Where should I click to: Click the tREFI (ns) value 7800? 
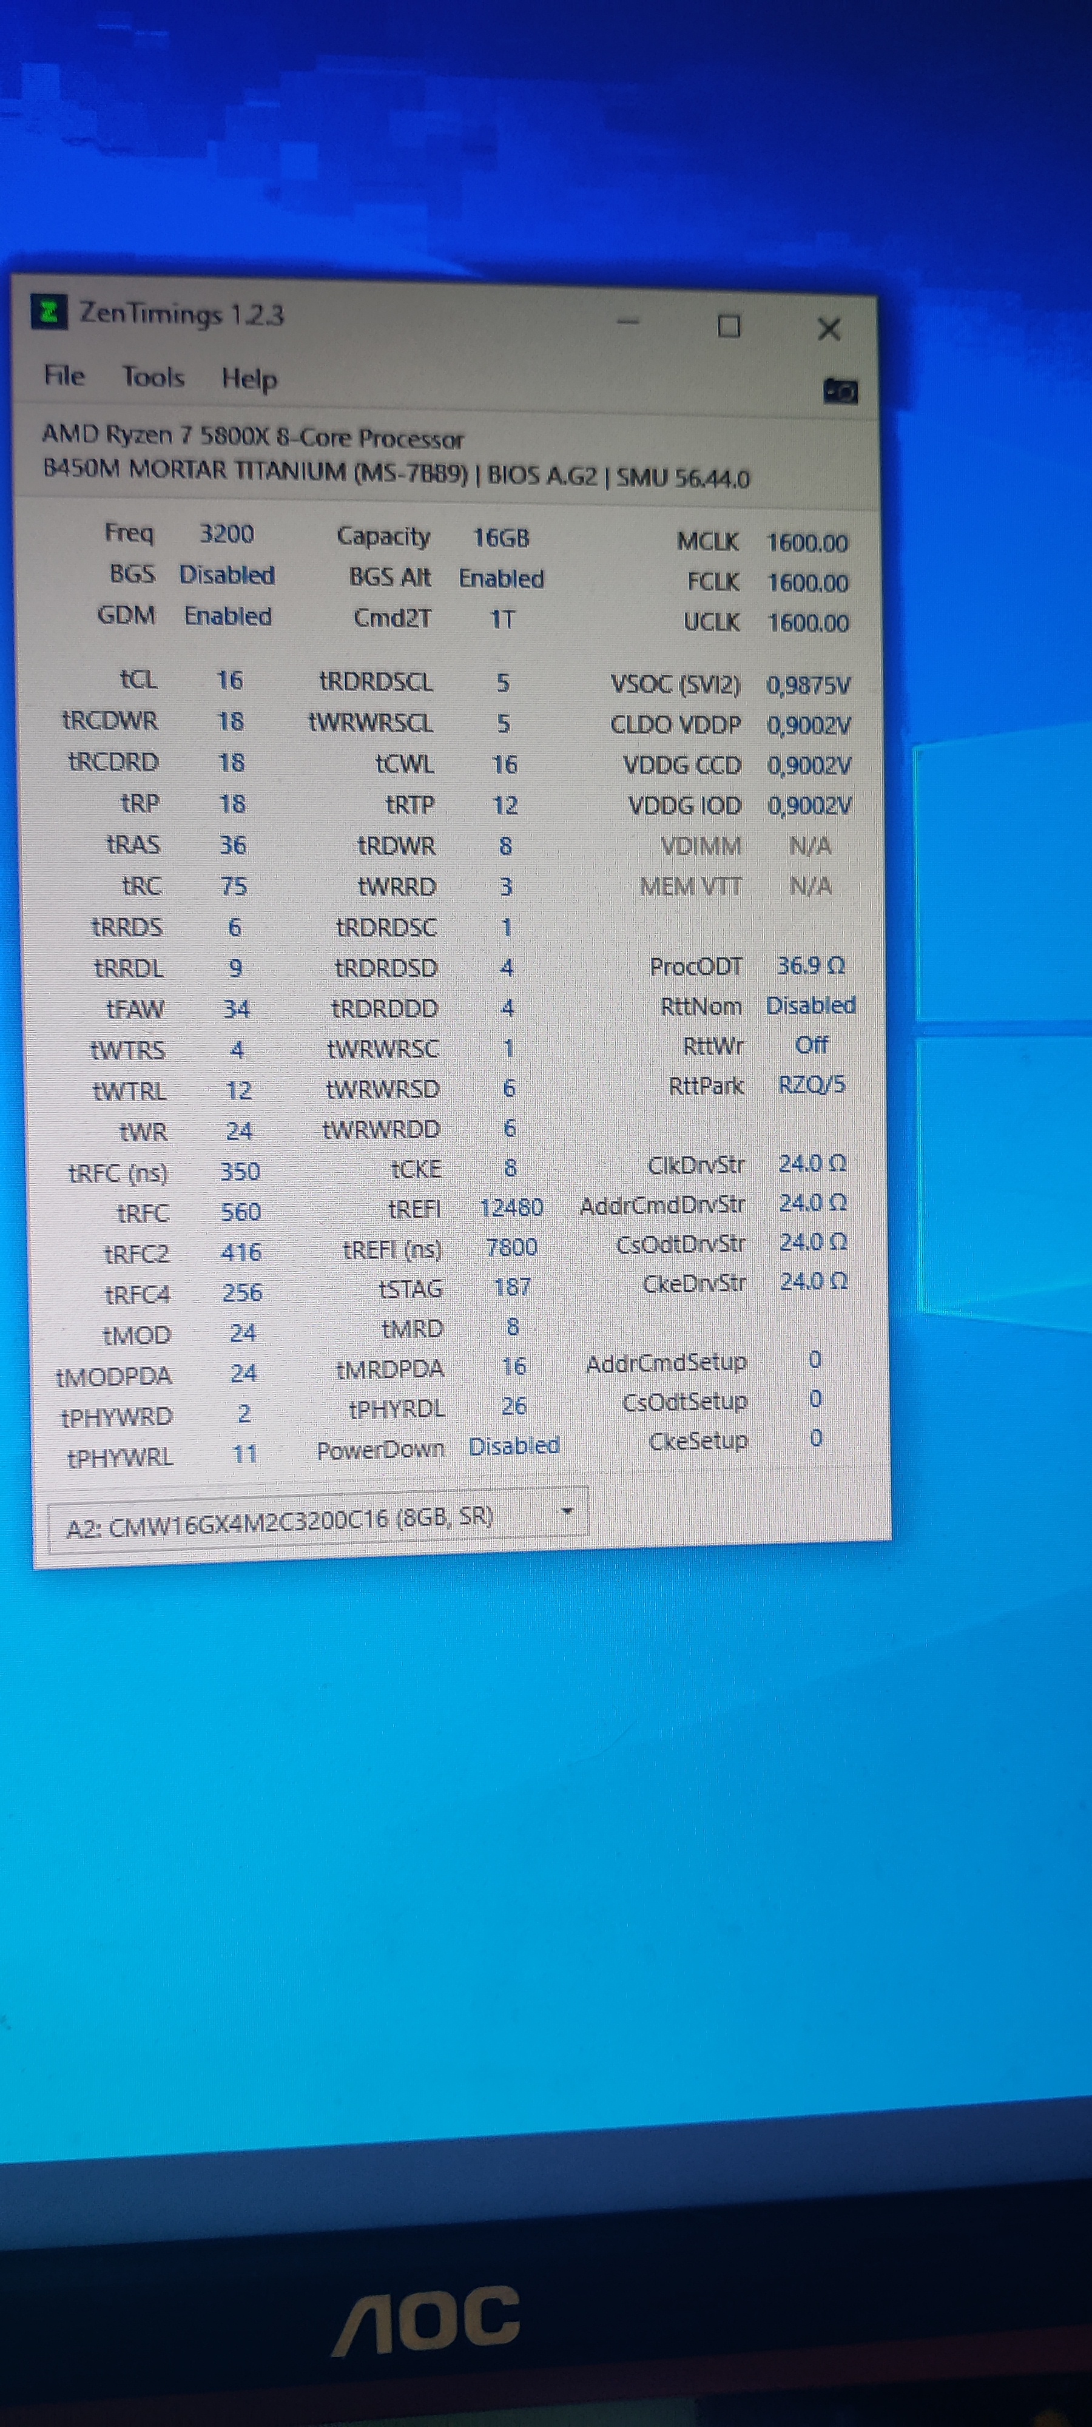click(x=511, y=1247)
